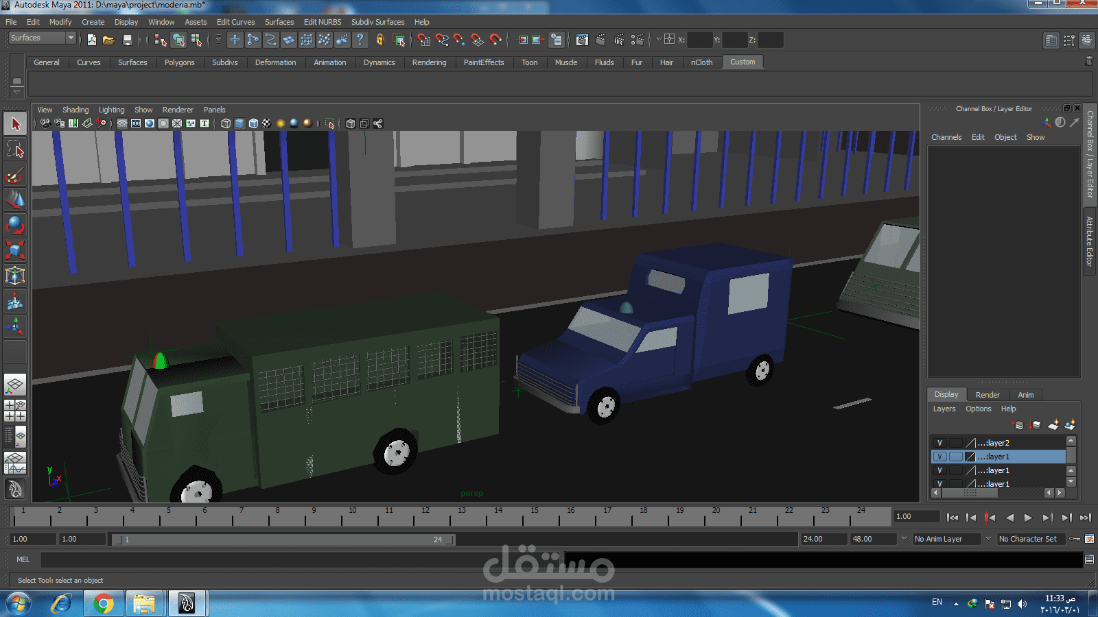Open the Surfaces menu set dropdown
1098x617 pixels.
42,38
